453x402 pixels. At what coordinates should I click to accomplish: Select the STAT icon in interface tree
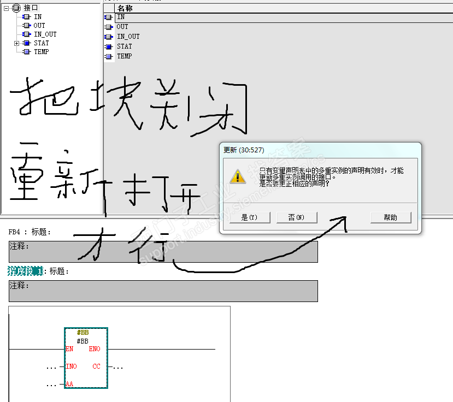click(27, 43)
